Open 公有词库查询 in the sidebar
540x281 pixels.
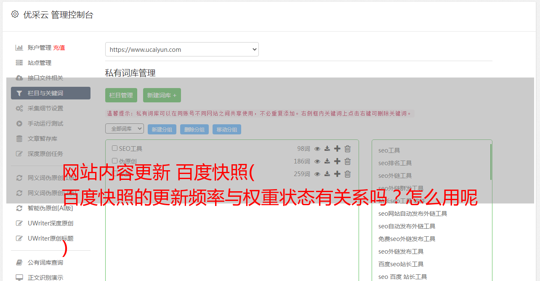coord(45,262)
